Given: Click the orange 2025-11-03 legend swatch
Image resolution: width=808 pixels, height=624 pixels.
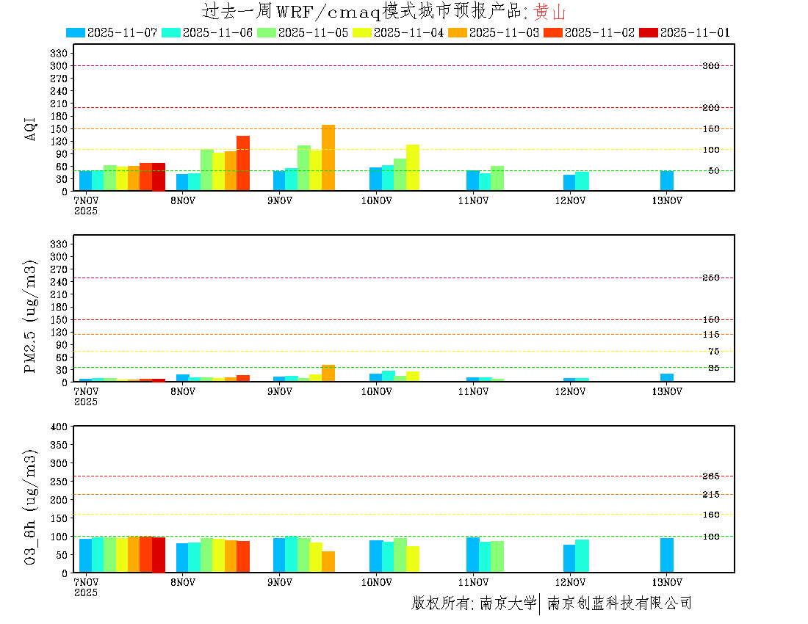Looking at the screenshot, I should tap(458, 32).
